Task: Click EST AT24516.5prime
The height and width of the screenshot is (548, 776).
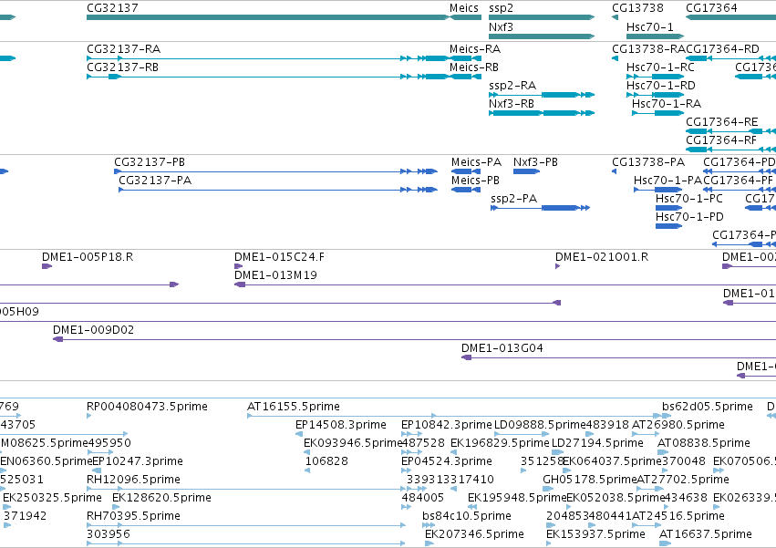Action: coord(647,525)
